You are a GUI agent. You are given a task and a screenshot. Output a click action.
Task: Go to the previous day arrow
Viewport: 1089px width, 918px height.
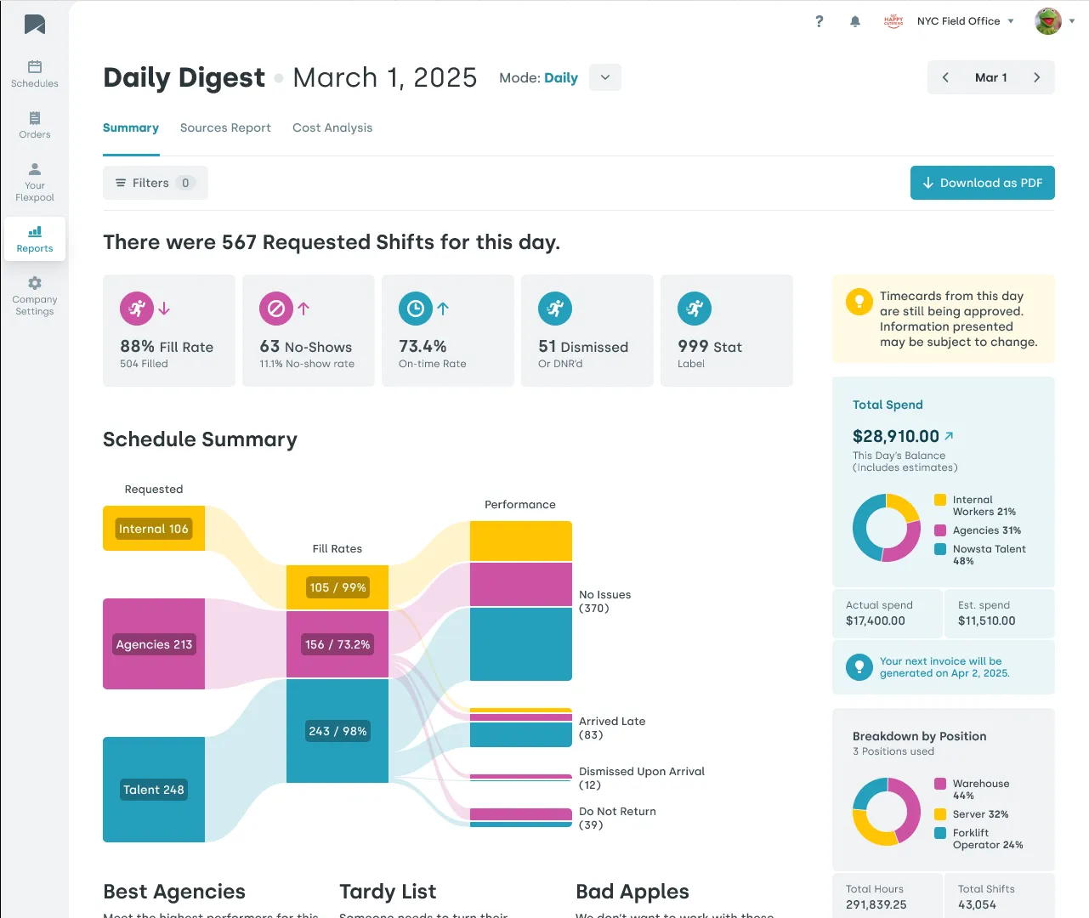945,77
